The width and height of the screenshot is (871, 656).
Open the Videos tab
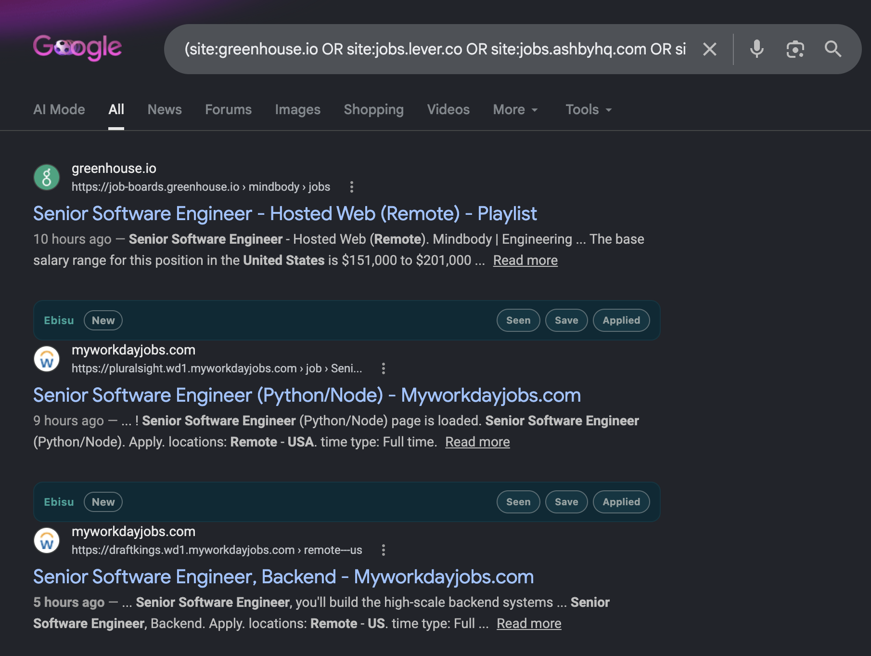448,109
